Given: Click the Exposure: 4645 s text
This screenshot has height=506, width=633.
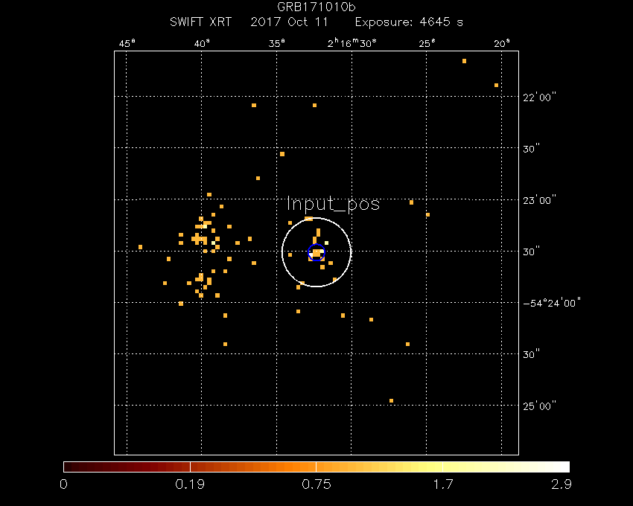Looking at the screenshot, I should 409,22.
